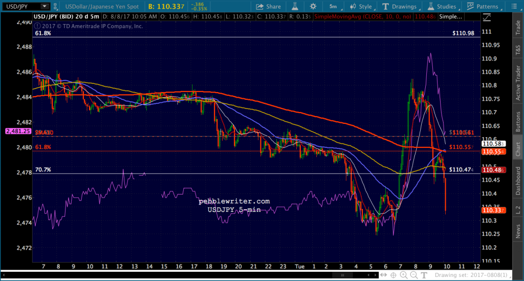
Task: Click the 110.583 white price bubble
Action: [x=493, y=144]
